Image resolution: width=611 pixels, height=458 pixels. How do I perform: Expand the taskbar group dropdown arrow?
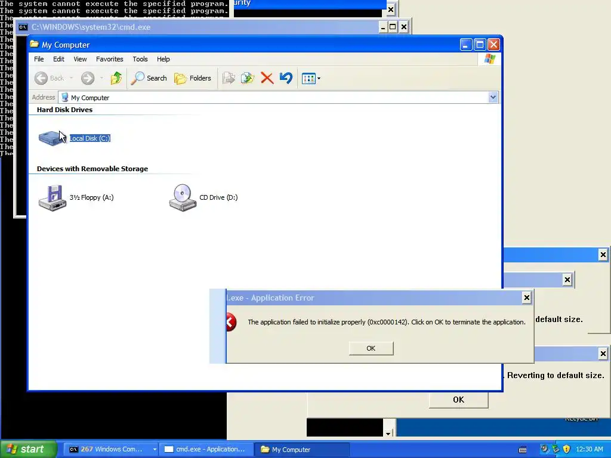pos(155,450)
